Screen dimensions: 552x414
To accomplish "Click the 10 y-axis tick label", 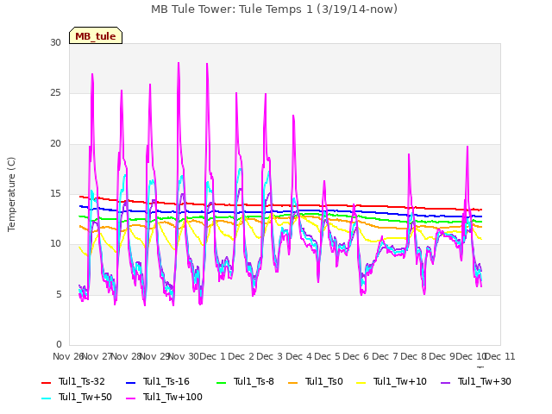I will point(55,243).
